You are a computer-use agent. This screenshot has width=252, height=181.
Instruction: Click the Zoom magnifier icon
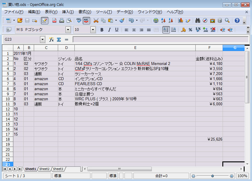tap(227, 20)
